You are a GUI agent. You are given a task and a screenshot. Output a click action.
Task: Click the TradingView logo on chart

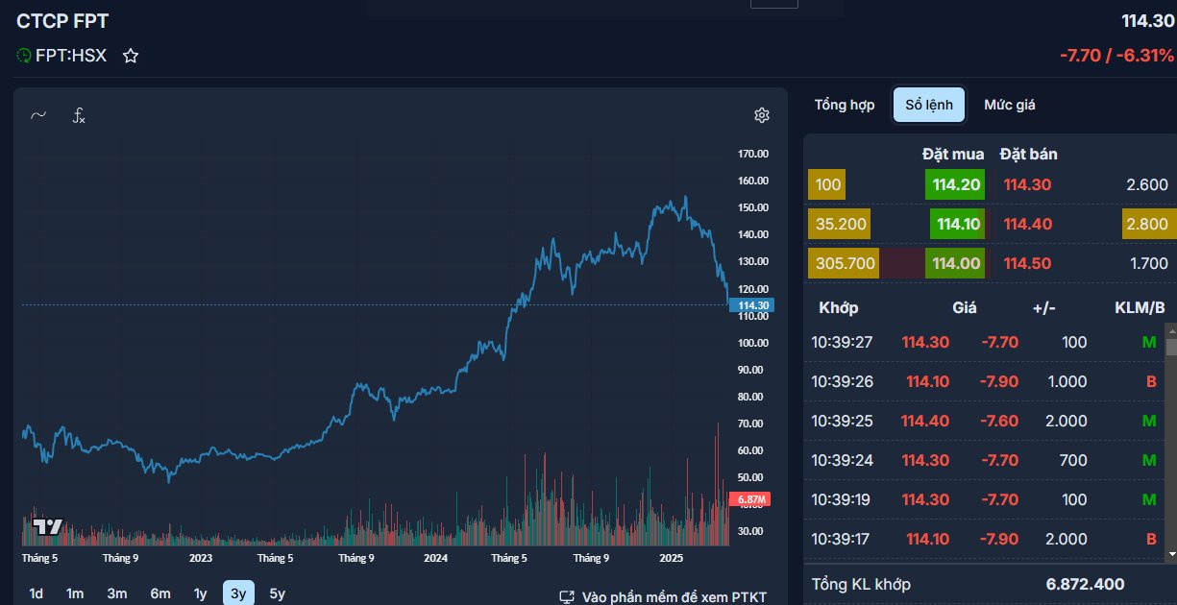(x=47, y=526)
